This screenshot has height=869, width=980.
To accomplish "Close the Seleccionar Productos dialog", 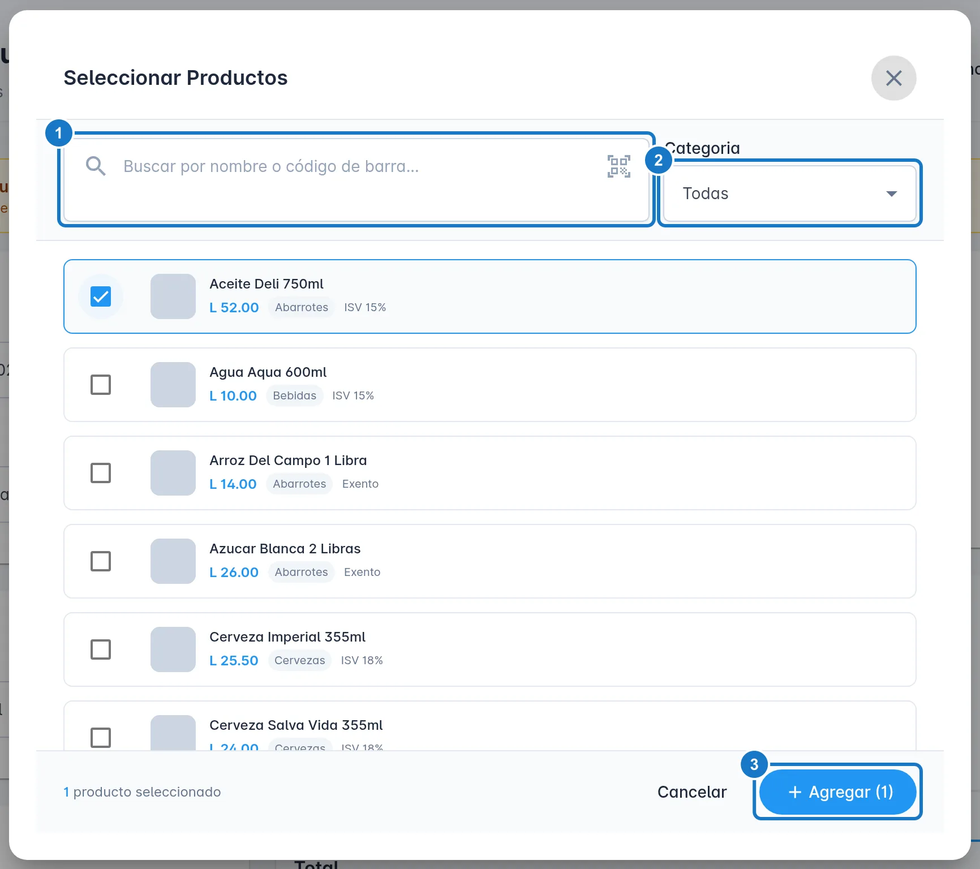I will pyautogui.click(x=893, y=78).
